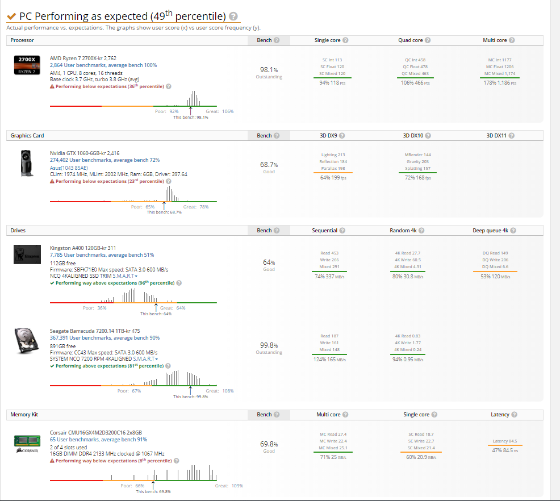Image resolution: width=560 pixels, height=501 pixels.
Task: Click DX9 64% 199 fps result
Action: [333, 178]
